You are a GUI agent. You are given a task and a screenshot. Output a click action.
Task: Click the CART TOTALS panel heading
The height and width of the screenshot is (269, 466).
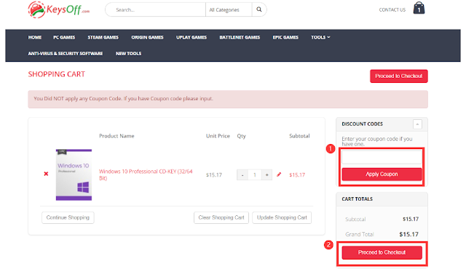[358, 199]
